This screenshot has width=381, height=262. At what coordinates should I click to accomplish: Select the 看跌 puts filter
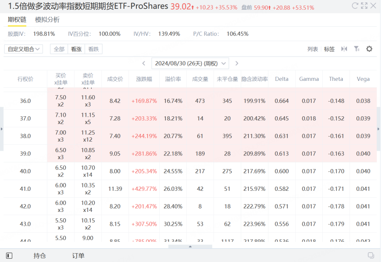tap(94, 49)
